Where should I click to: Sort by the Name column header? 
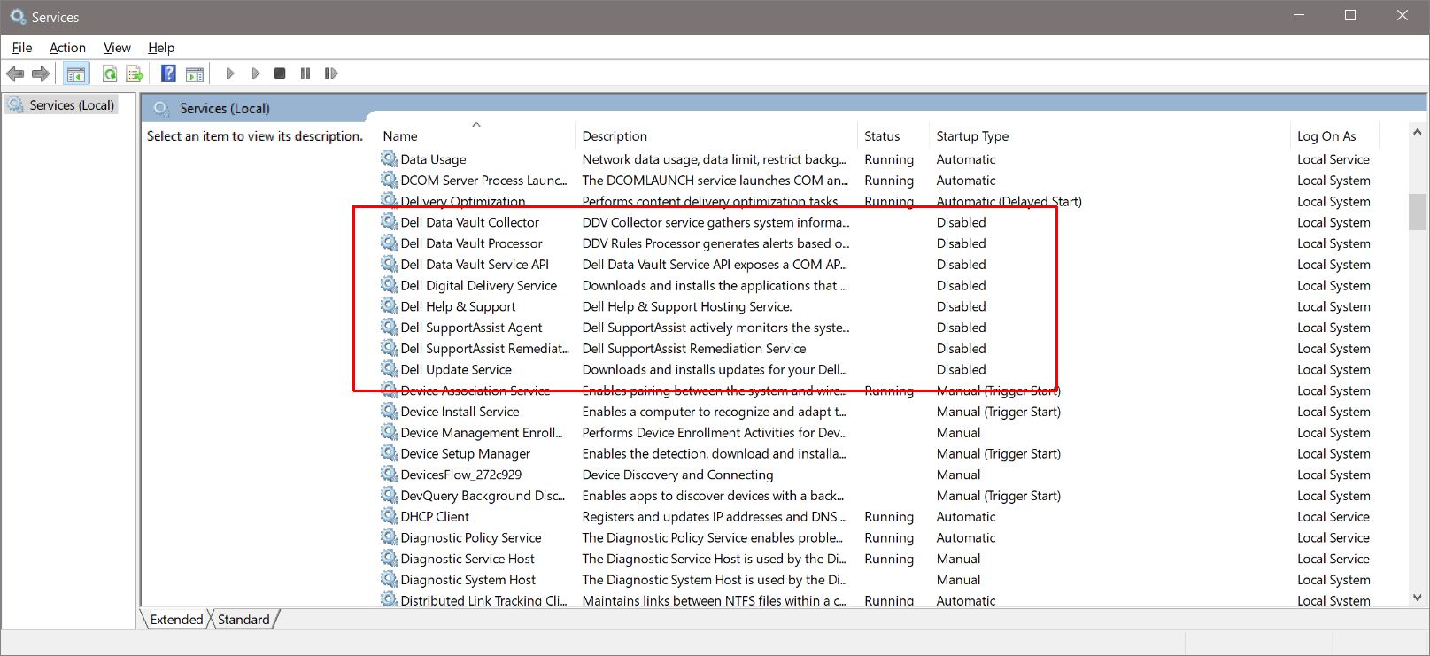(x=400, y=136)
